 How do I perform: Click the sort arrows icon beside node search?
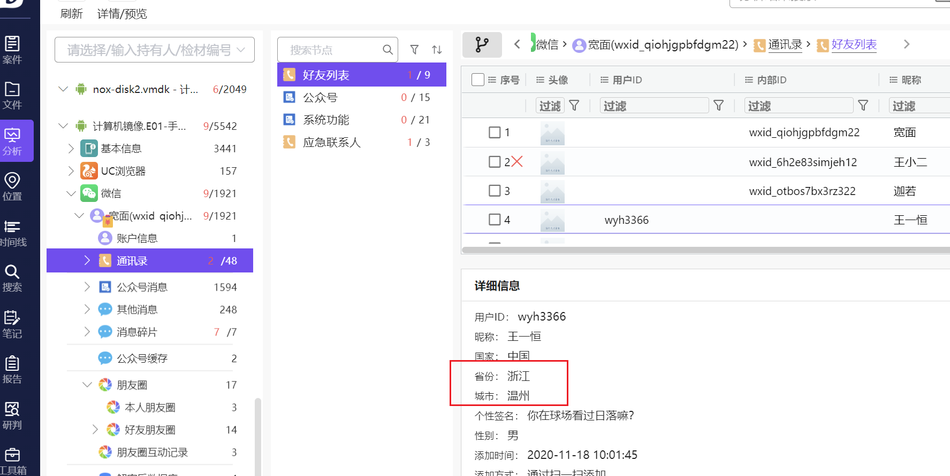(437, 50)
